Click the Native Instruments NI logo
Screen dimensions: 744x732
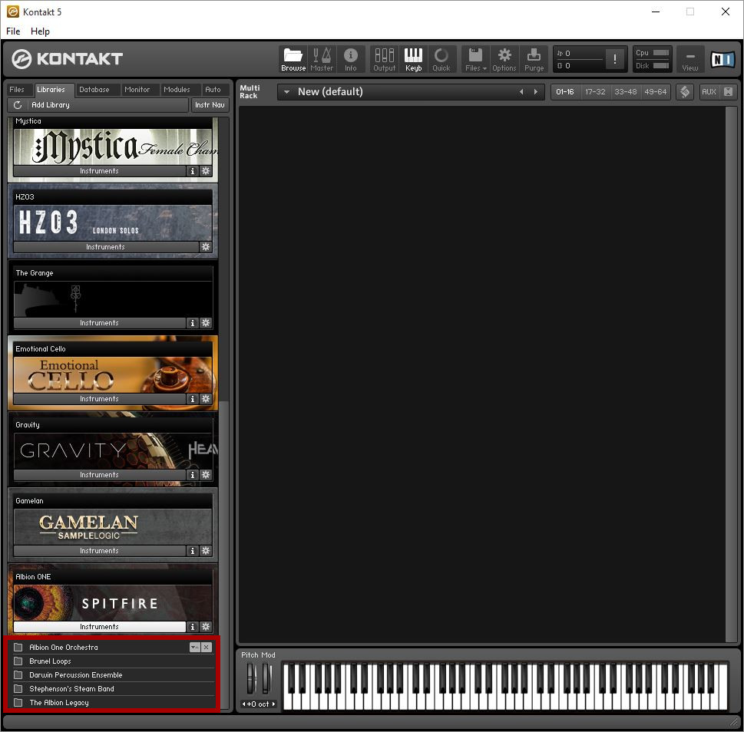(x=723, y=59)
